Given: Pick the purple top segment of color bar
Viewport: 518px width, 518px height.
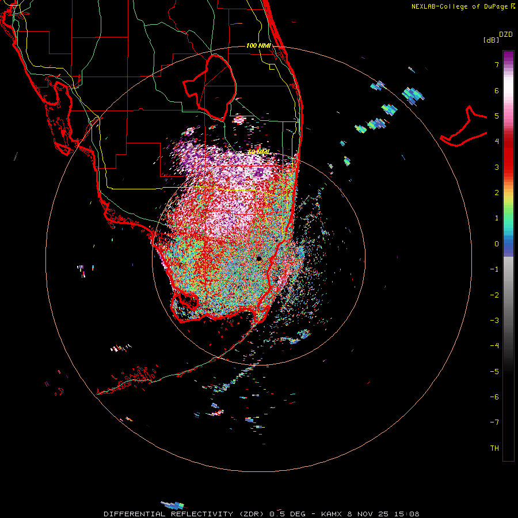Looking at the screenshot, I should [508, 57].
